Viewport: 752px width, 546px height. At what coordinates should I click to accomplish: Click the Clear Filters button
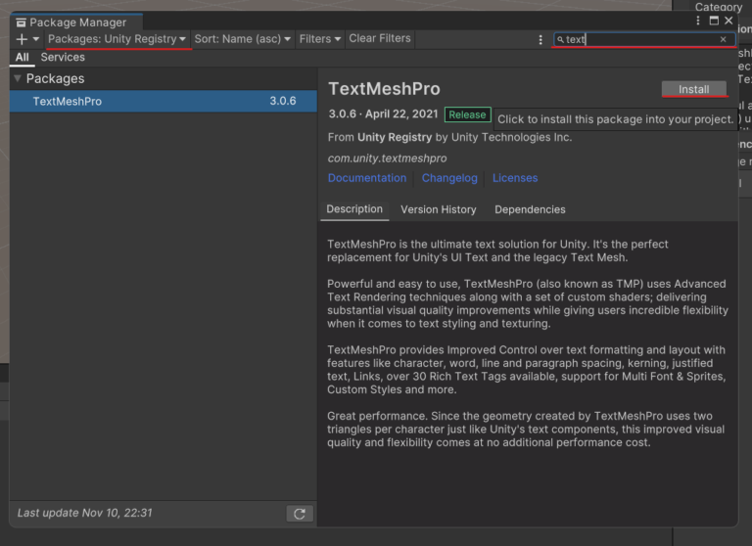[380, 39]
